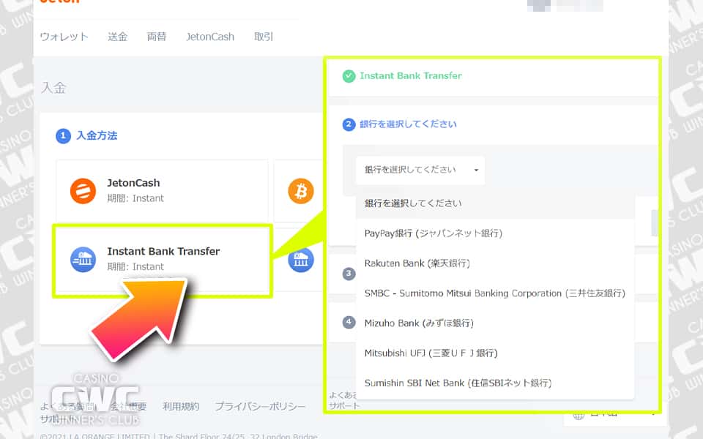
Task: Click the green checkmark beside Instant Bank Transfer
Action: pos(349,76)
